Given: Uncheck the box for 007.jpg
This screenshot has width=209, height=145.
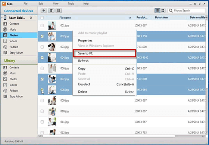Looking at the screenshot, I should click(x=42, y=79).
